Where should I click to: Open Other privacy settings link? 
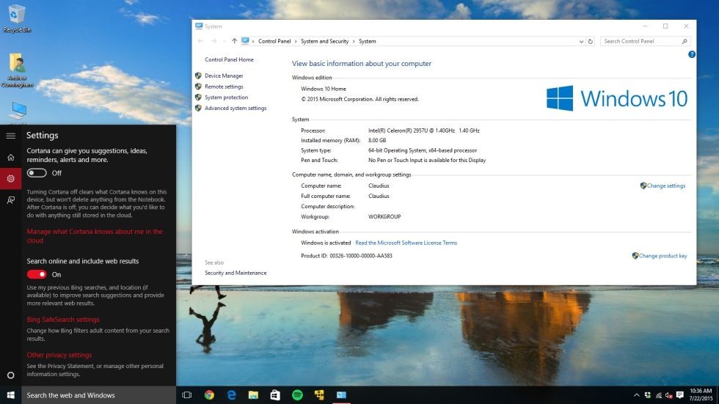pyautogui.click(x=59, y=355)
